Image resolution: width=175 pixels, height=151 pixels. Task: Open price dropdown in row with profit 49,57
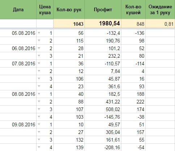click(39, 124)
